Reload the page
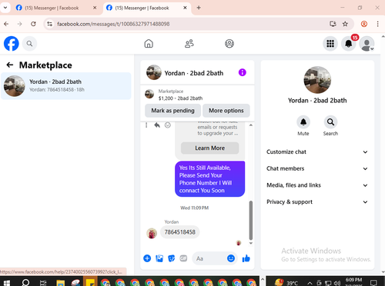Viewport: 385px width, 286px height. point(33,24)
